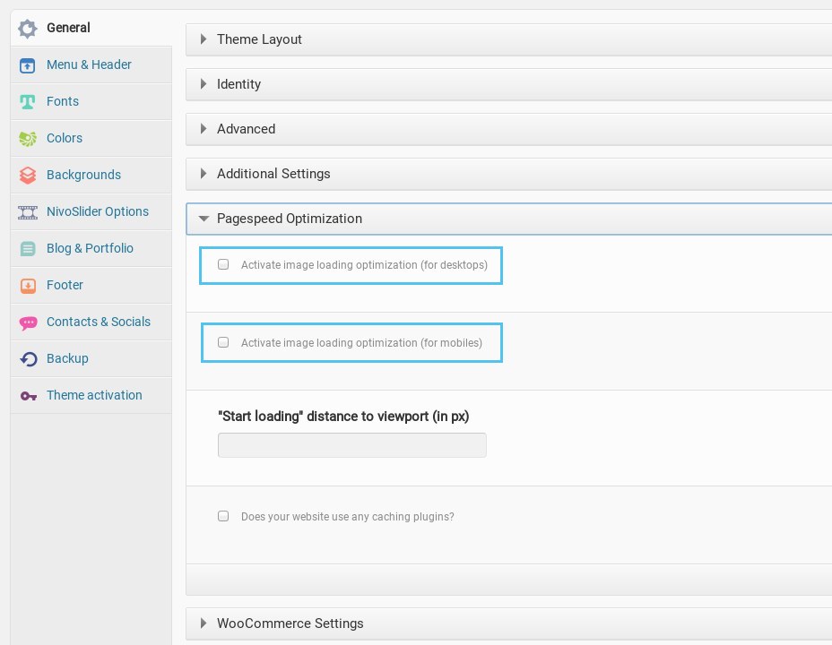This screenshot has width=832, height=645.
Task: Open NivoSlider Options film icon
Action: click(28, 212)
